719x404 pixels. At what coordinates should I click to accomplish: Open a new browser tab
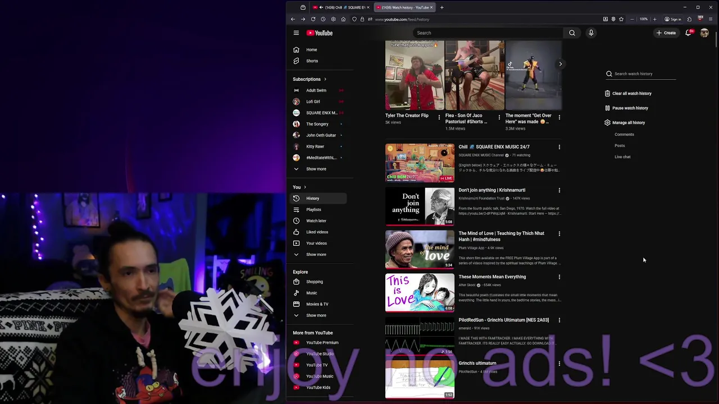point(442,7)
